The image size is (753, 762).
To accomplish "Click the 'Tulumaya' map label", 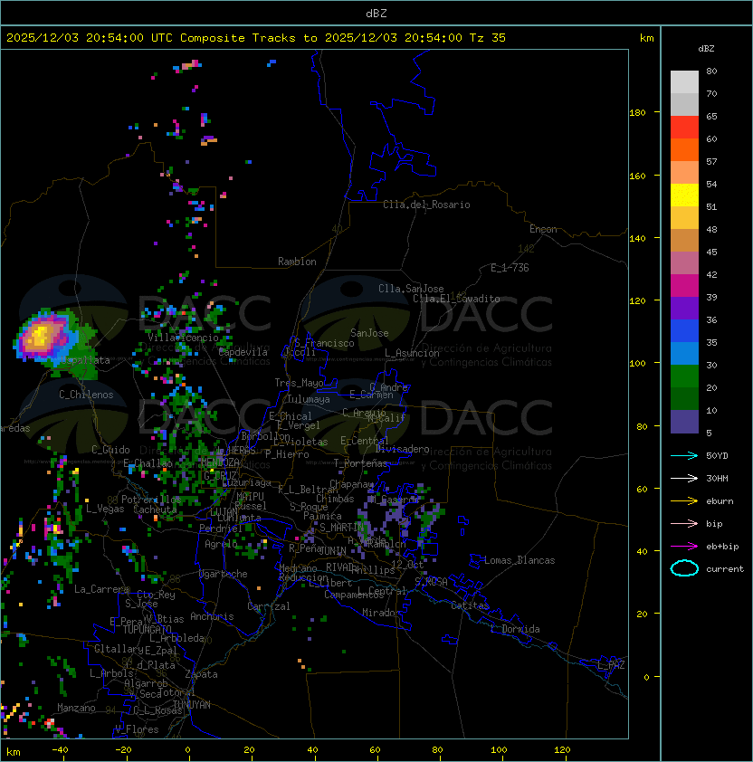I will coord(309,399).
